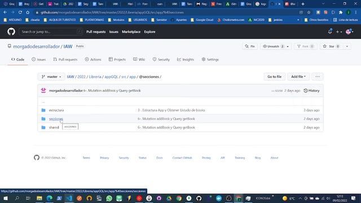Open Explore in the top navigation

(149, 32)
